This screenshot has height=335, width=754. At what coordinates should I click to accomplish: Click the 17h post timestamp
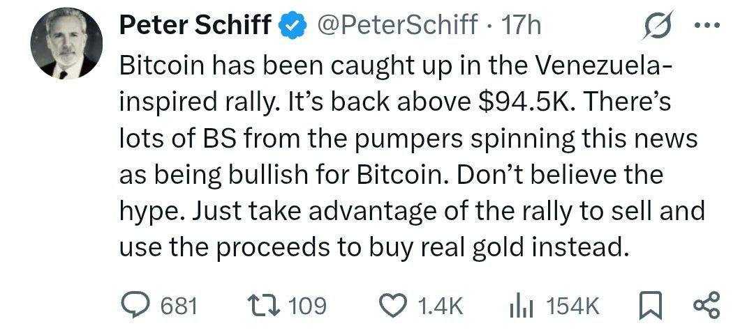pyautogui.click(x=522, y=26)
